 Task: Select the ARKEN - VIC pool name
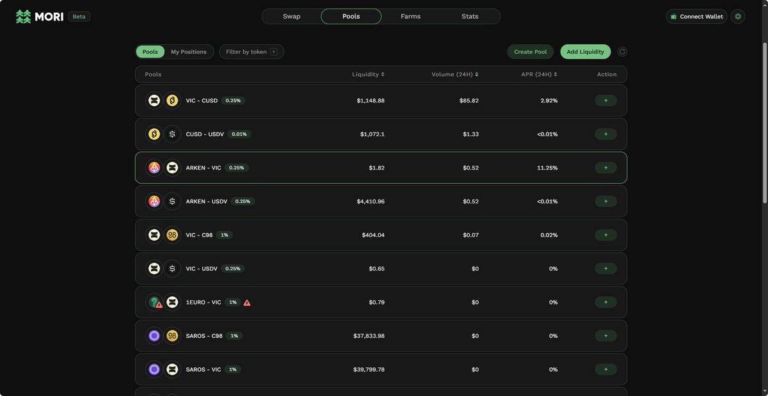[204, 168]
